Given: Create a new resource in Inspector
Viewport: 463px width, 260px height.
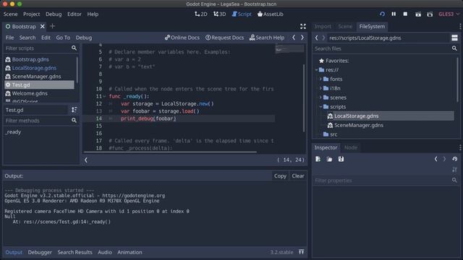Looking at the screenshot, I should pos(318,159).
